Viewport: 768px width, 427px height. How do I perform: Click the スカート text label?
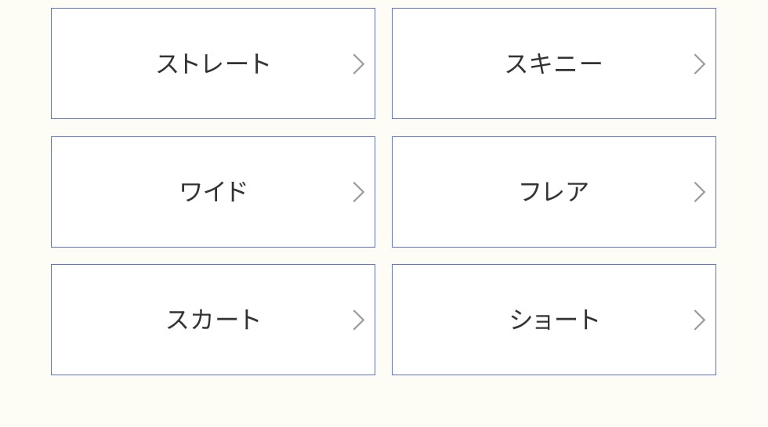point(213,319)
